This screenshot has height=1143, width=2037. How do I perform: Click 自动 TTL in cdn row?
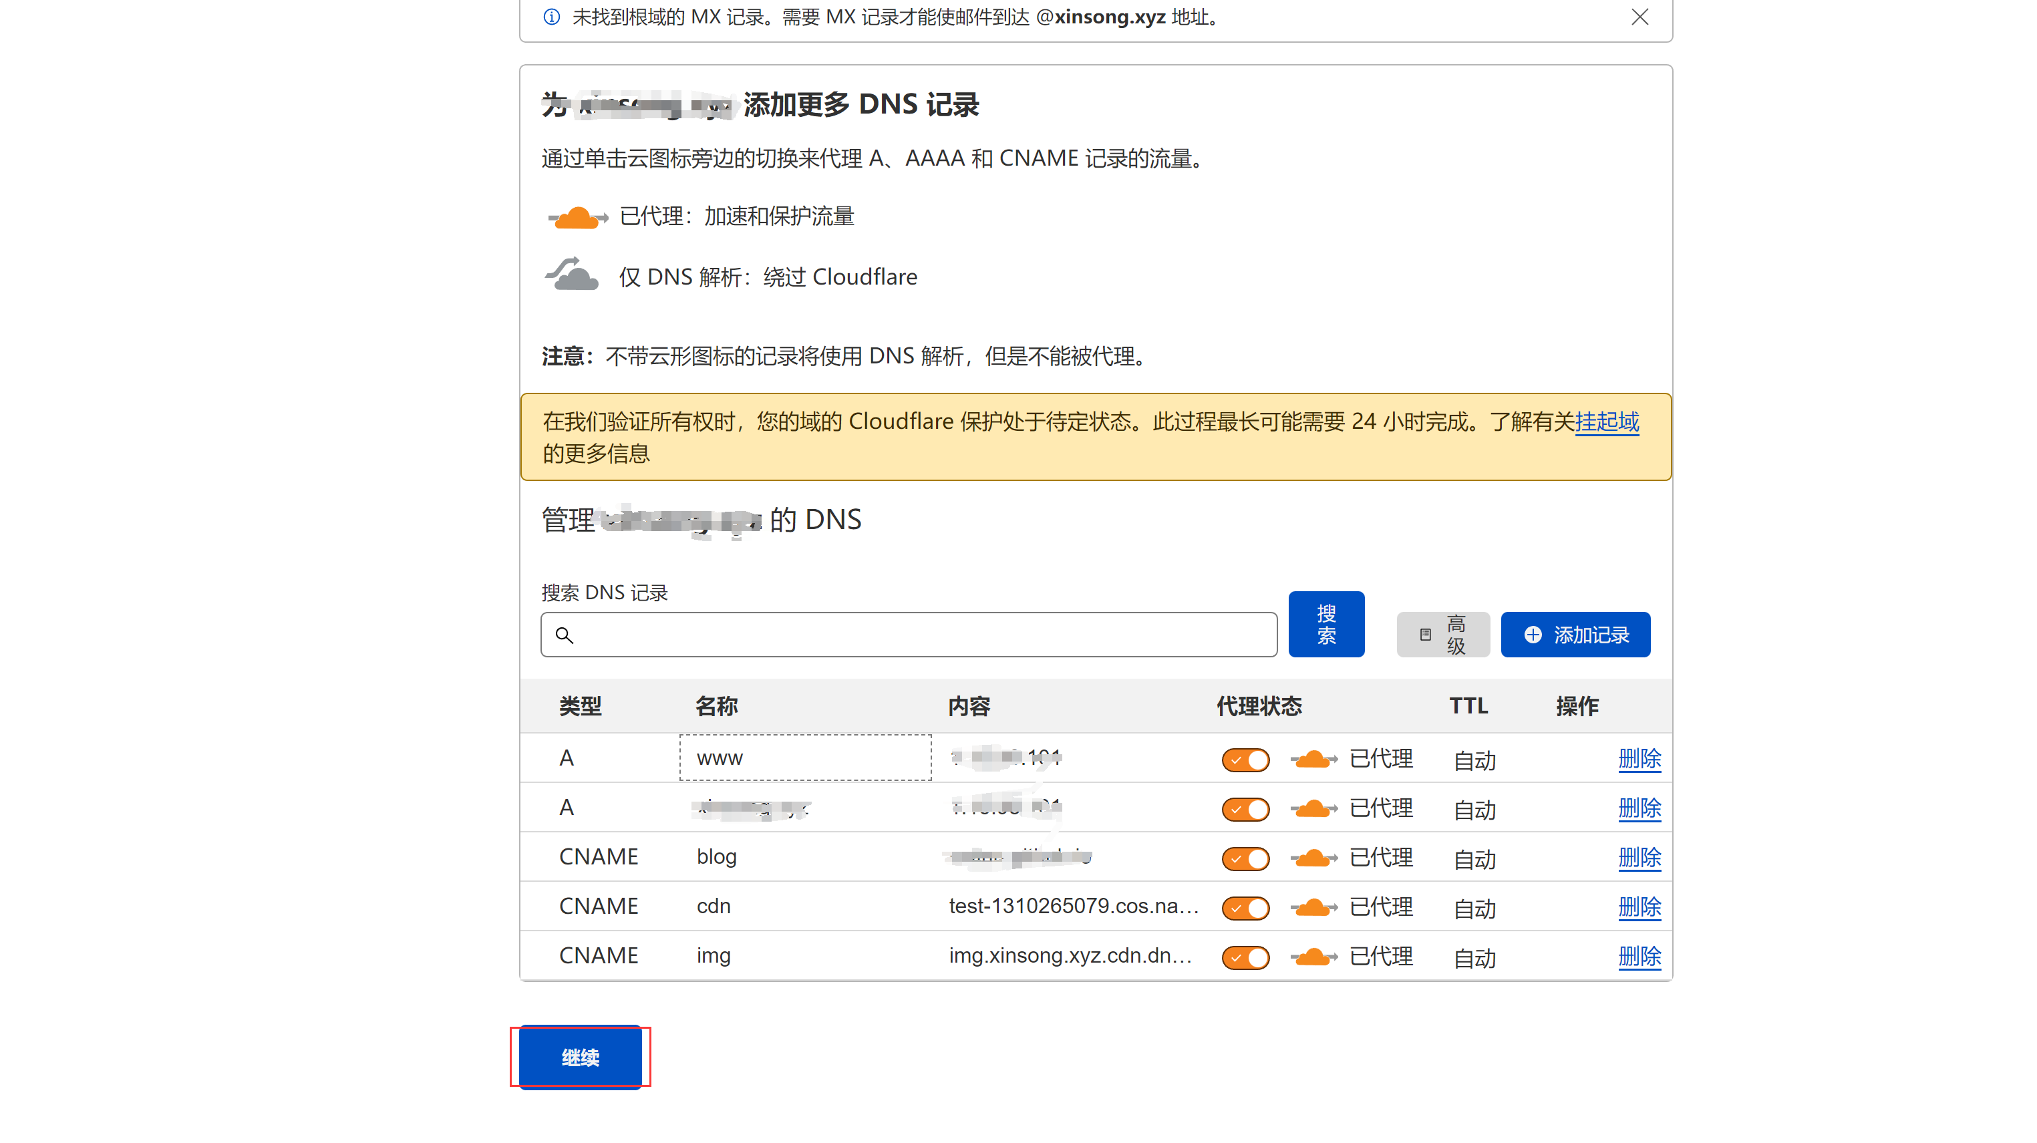click(x=1474, y=909)
